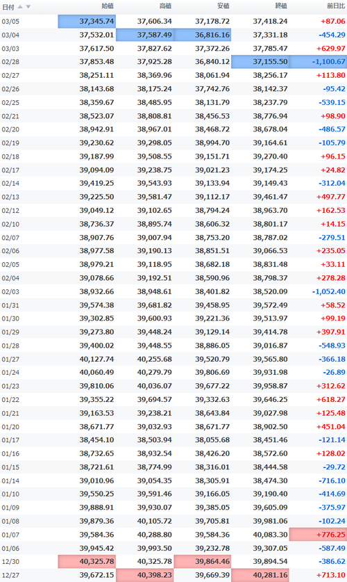The image size is (347, 582).
Task: Select the 01/31 date cell
Action: 10,305
